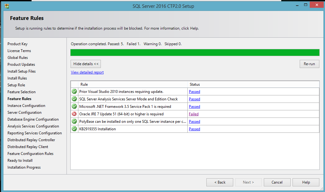The image size is (325, 192).
Task: Open Passed status for Visual Studio 2010 rule
Action: click(x=195, y=91)
